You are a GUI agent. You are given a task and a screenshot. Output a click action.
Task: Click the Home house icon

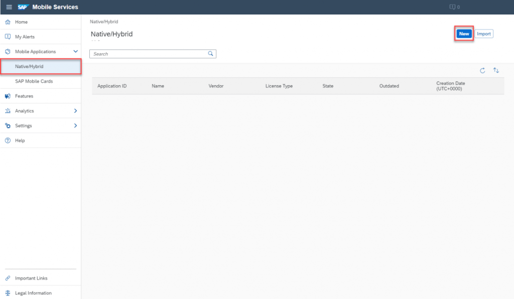pyautogui.click(x=8, y=22)
